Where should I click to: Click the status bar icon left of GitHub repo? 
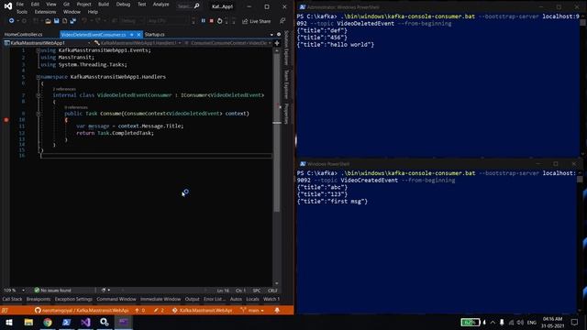pos(5,310)
